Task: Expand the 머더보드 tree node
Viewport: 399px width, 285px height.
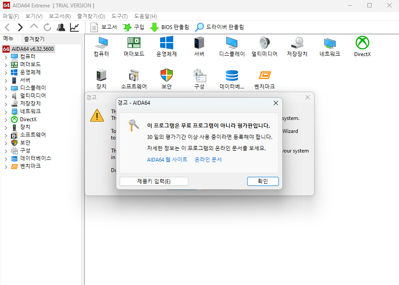Action: pos(6,65)
